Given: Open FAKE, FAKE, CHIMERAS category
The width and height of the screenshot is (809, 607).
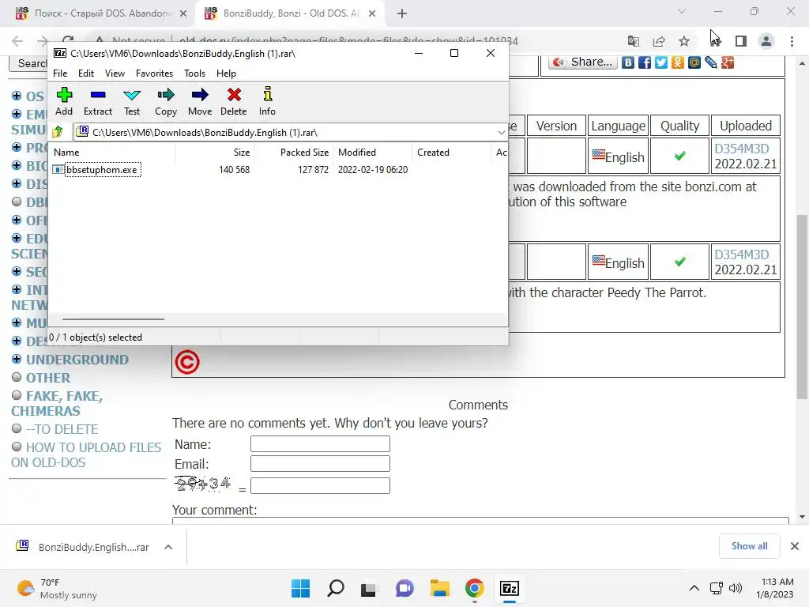Looking at the screenshot, I should click(57, 404).
